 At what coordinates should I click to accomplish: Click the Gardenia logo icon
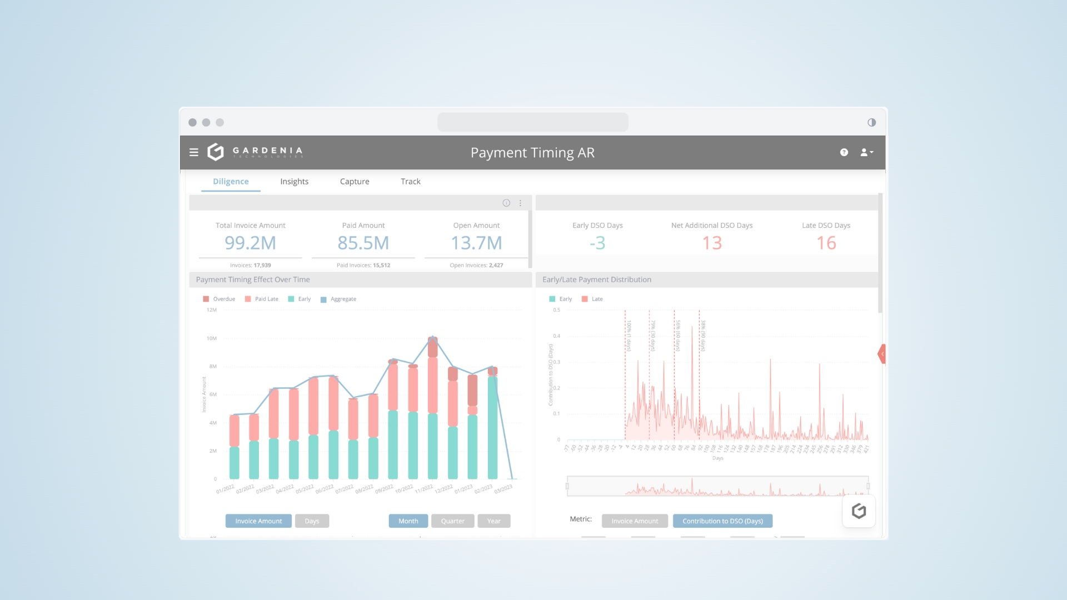[216, 152]
